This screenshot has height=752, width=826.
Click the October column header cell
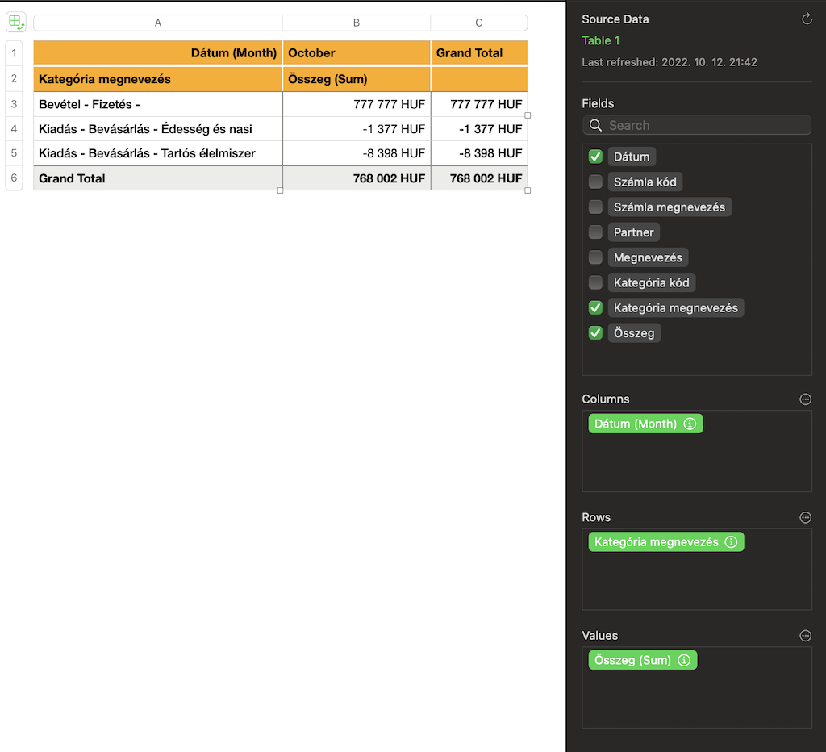tap(357, 53)
